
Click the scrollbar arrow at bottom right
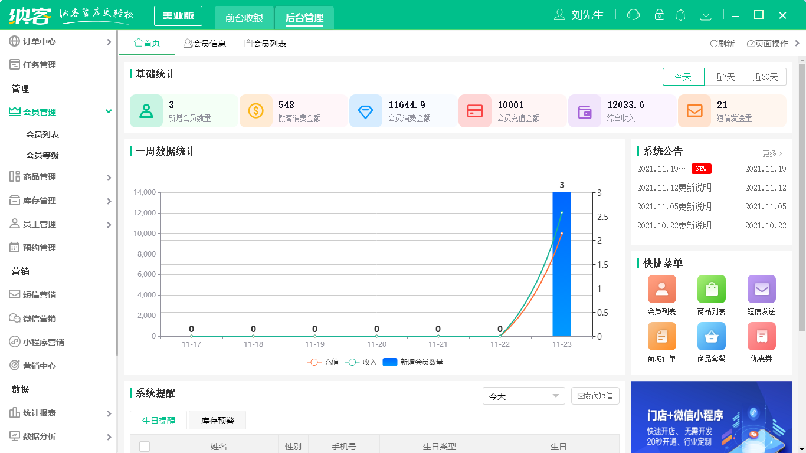[x=801, y=448]
